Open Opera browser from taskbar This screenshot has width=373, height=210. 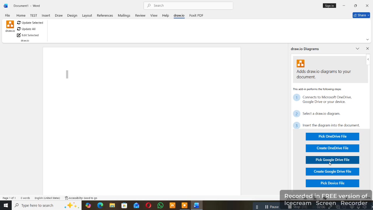tap(148, 206)
